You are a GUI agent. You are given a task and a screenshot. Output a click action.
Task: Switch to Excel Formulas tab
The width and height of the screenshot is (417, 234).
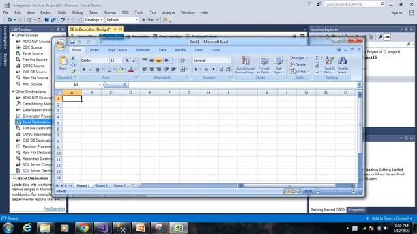click(x=143, y=50)
